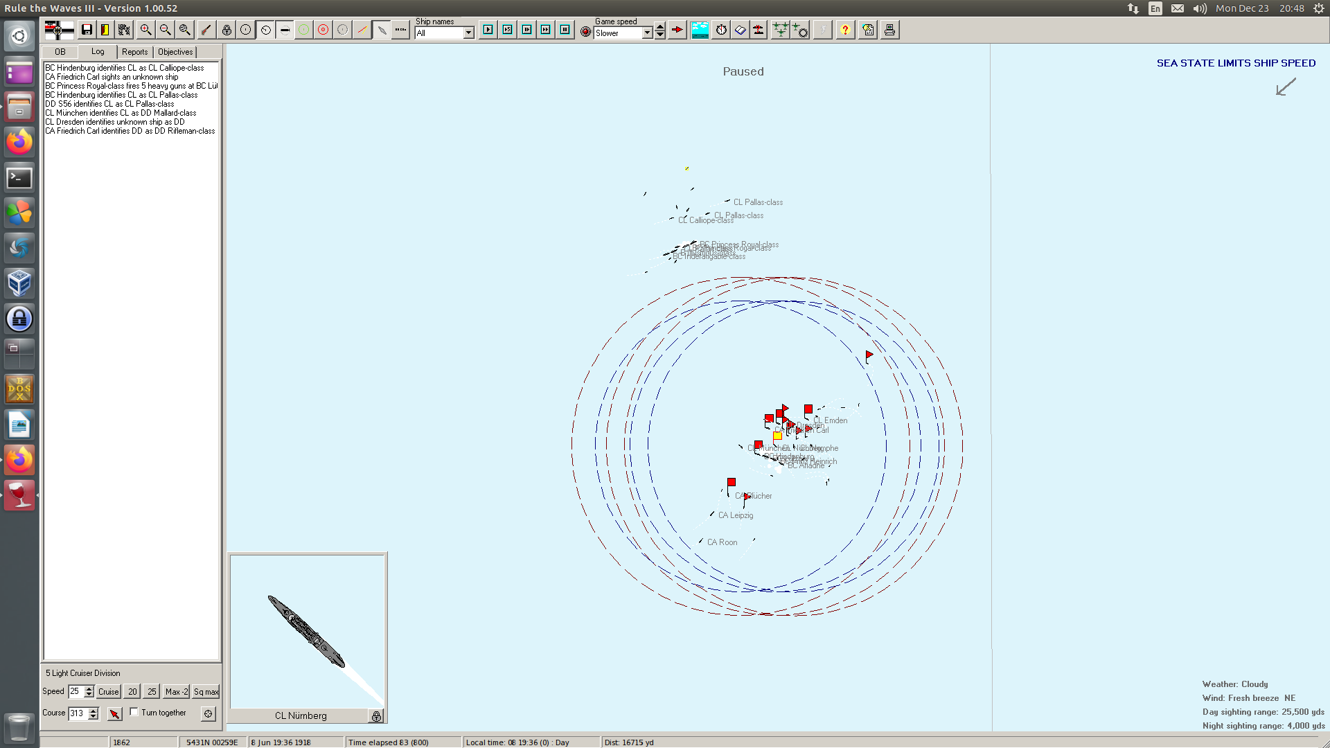Screen dimensions: 1330x748
Task: Click the printer icon in toolbar
Action: [889, 30]
